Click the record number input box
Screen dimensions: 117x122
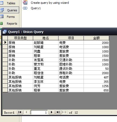click(39, 112)
